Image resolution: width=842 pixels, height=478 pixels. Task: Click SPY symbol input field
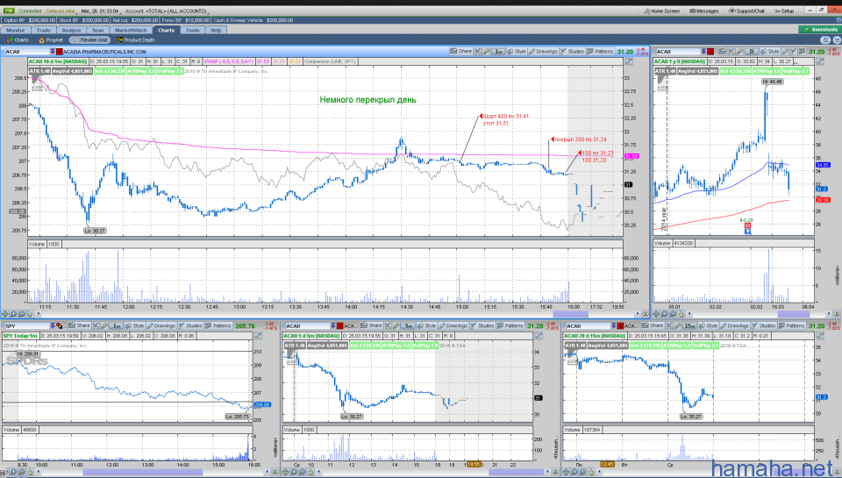click(25, 326)
